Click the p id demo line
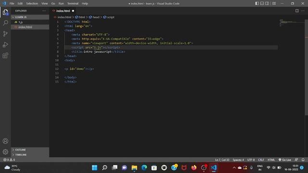The height and width of the screenshot is (173, 308). (79, 69)
